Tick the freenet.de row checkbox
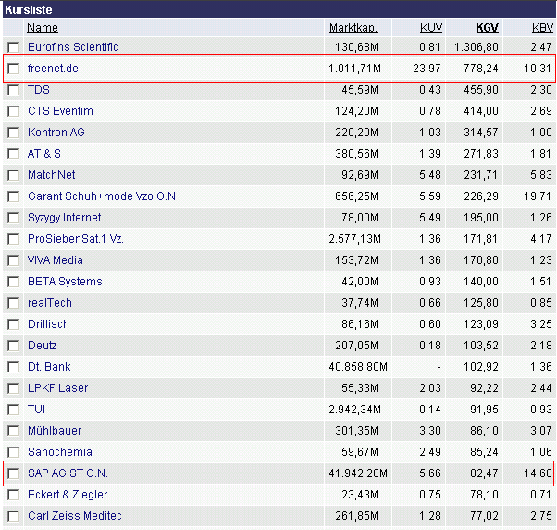This screenshot has width=557, height=530. click(x=13, y=69)
